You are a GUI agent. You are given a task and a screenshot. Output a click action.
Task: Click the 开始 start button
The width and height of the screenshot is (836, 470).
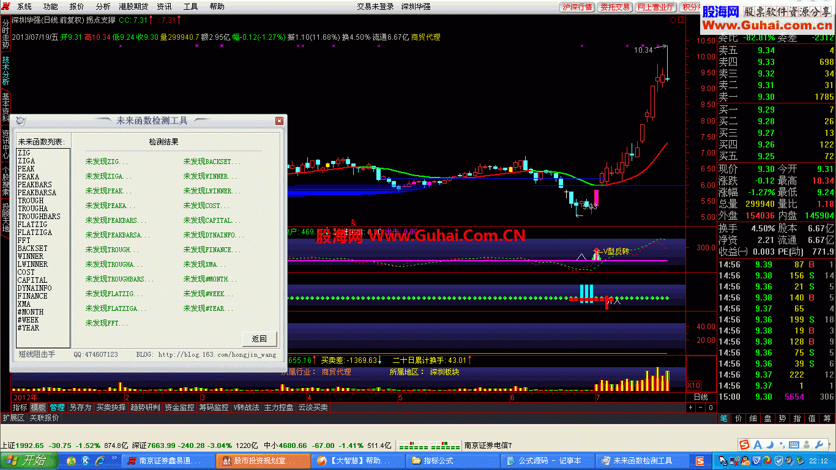pos(29,460)
